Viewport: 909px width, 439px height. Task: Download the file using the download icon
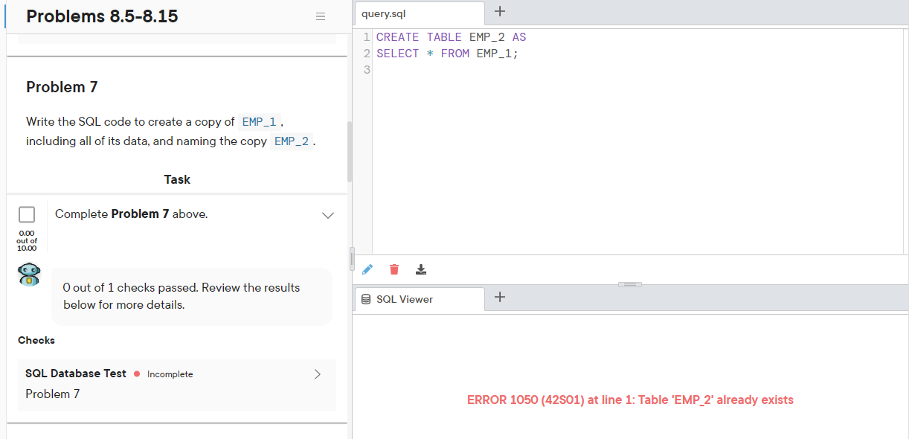(421, 269)
